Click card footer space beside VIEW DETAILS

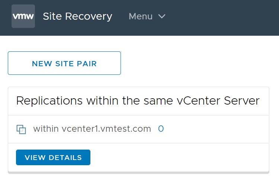pyautogui.click(x=179, y=157)
